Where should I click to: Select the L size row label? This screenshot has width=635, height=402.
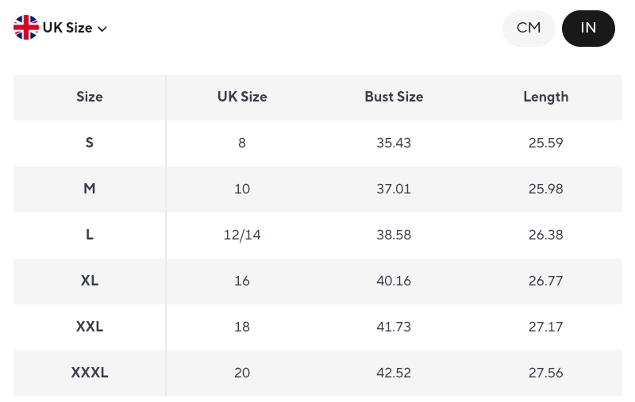click(90, 235)
